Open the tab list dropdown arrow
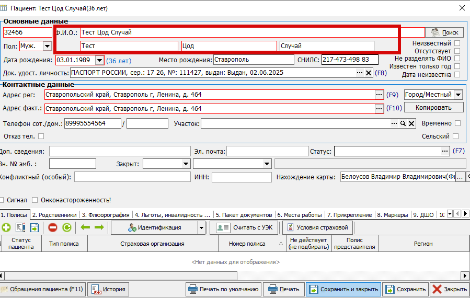 tap(450, 214)
